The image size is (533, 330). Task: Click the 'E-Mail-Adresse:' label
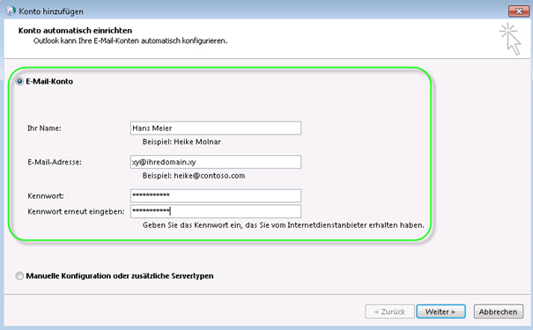[x=55, y=162]
